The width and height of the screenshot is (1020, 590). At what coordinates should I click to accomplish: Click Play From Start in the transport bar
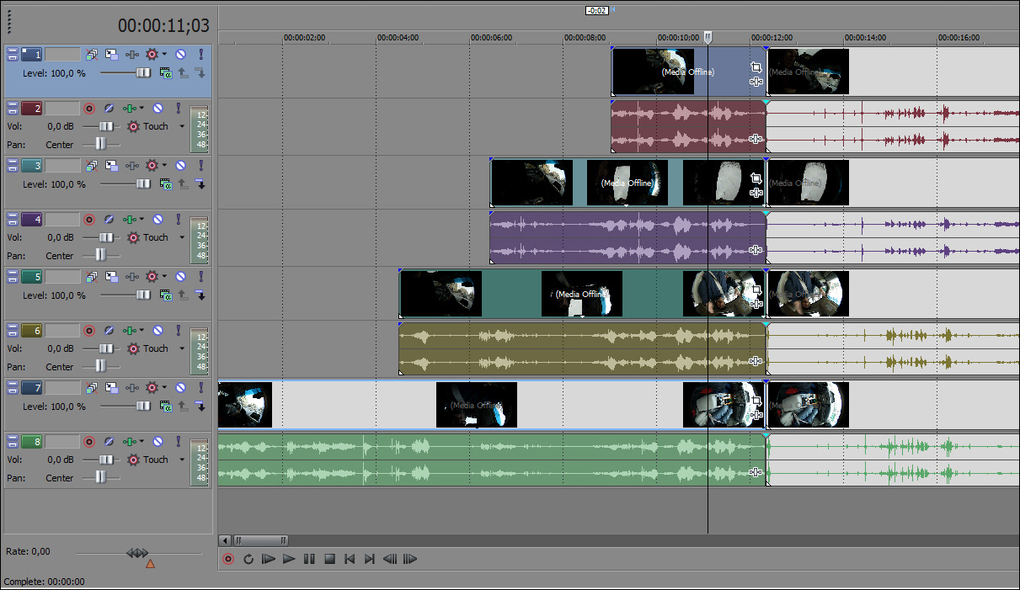click(x=269, y=559)
